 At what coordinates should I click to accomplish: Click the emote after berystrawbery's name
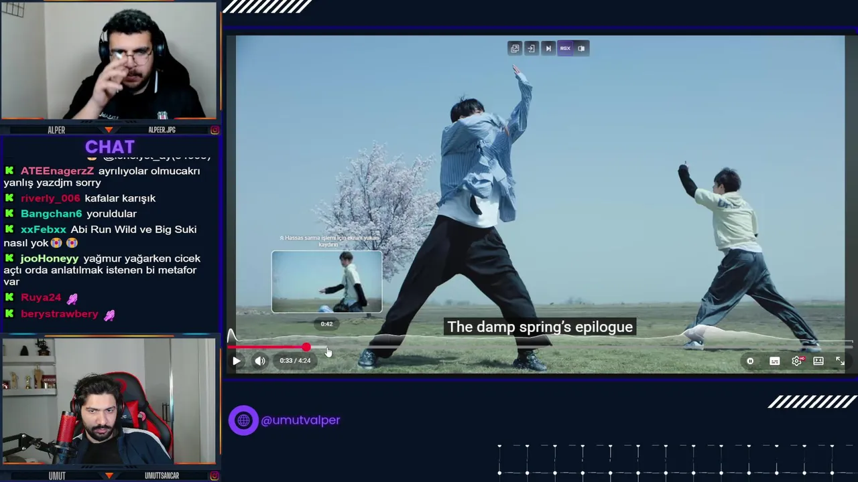pos(109,314)
